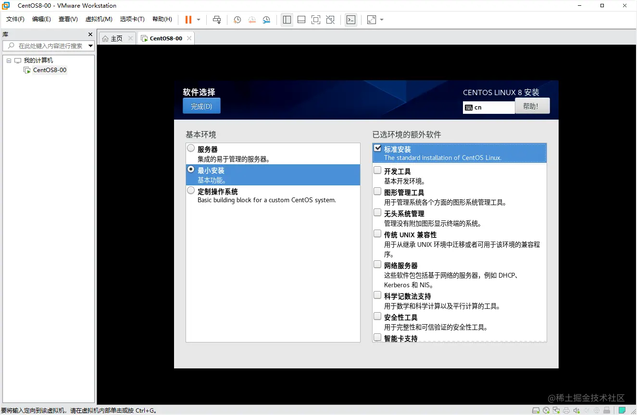Open CD/DVD device icon in status bar
Viewport: 637px width, 415px height.
546,410
